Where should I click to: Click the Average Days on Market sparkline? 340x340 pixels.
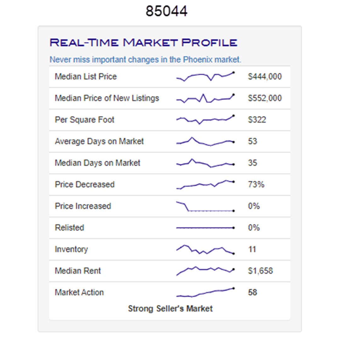click(x=205, y=141)
